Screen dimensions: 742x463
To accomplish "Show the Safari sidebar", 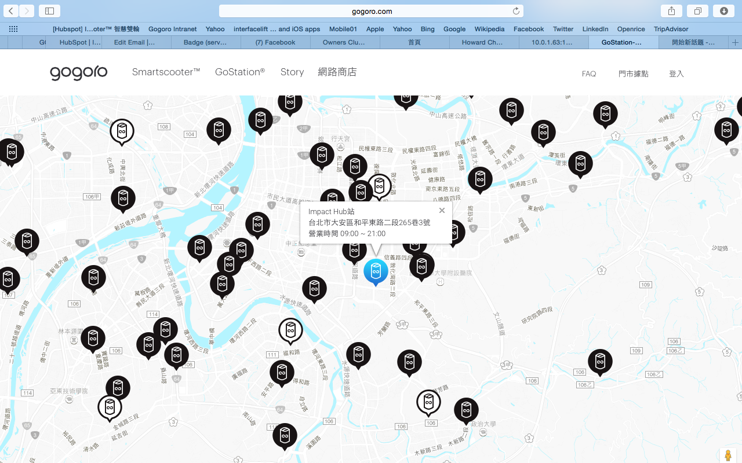I will point(49,11).
